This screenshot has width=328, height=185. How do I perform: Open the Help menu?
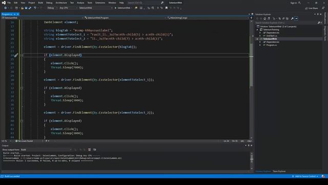(x=121, y=3)
